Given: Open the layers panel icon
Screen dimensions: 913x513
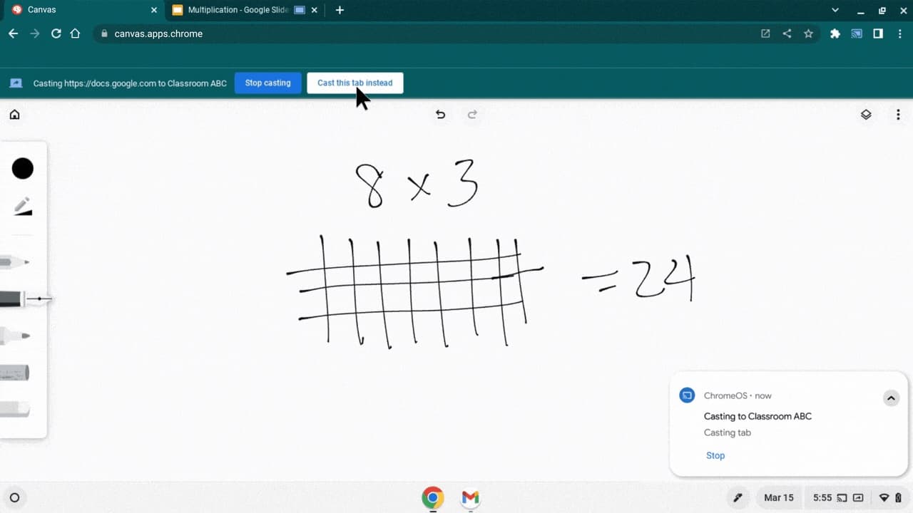Looking at the screenshot, I should 866,115.
